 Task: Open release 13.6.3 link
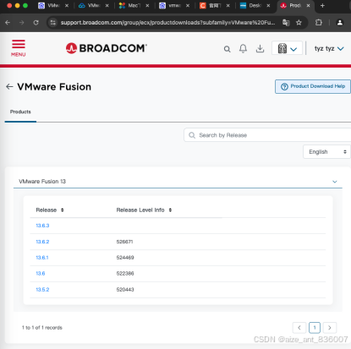tap(42, 226)
